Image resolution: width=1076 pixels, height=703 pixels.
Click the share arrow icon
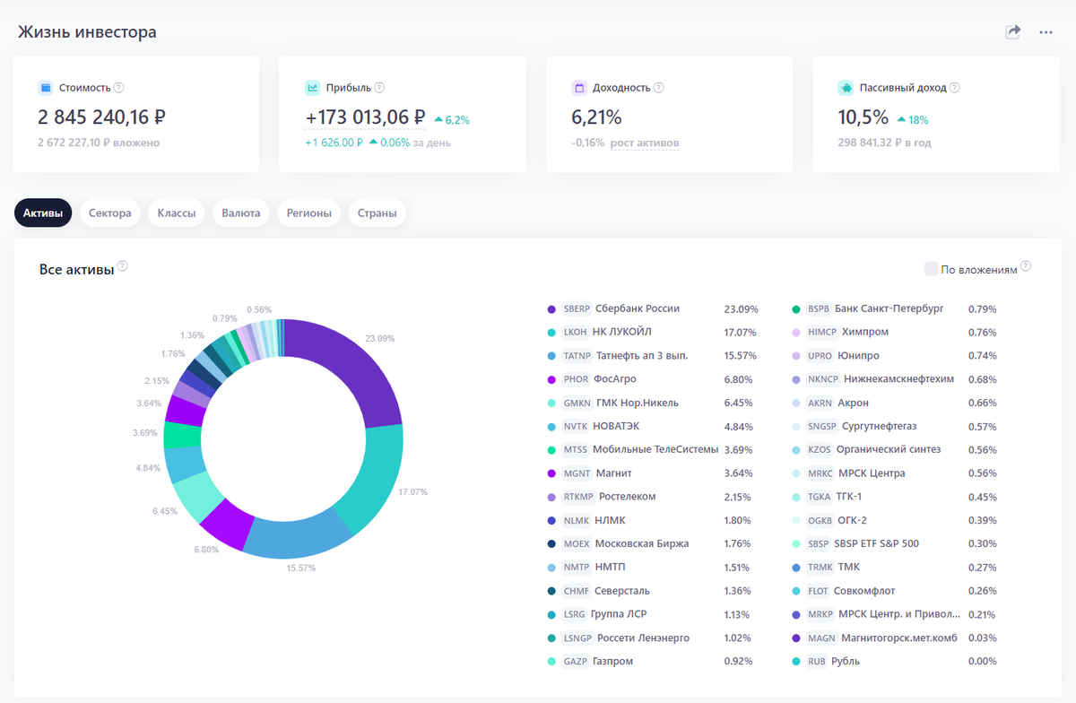coord(1013,32)
